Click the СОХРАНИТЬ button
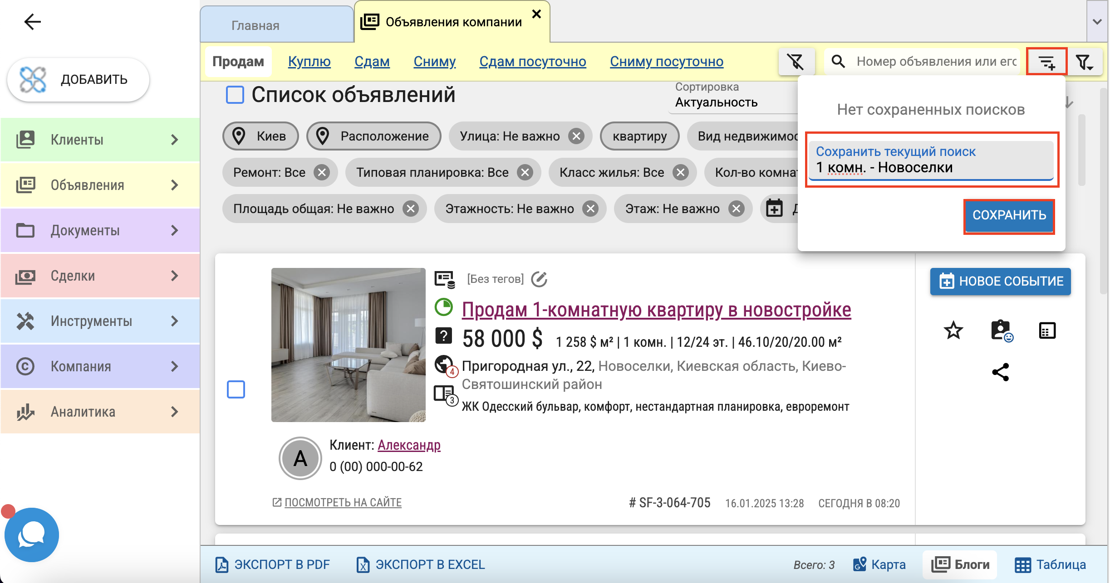This screenshot has height=583, width=1110. (1009, 215)
